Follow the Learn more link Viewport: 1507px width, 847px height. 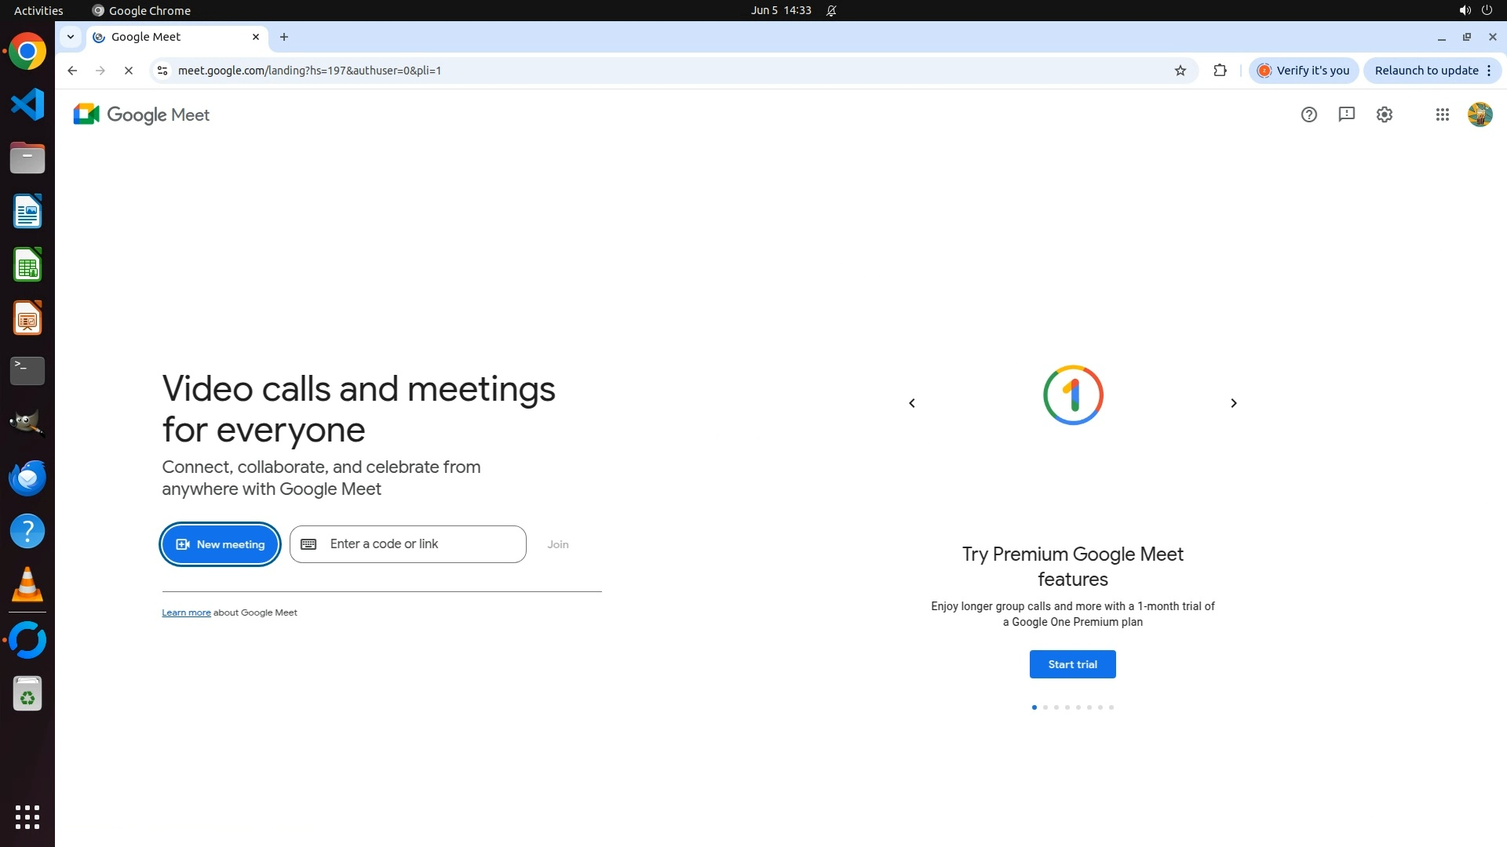(x=186, y=613)
